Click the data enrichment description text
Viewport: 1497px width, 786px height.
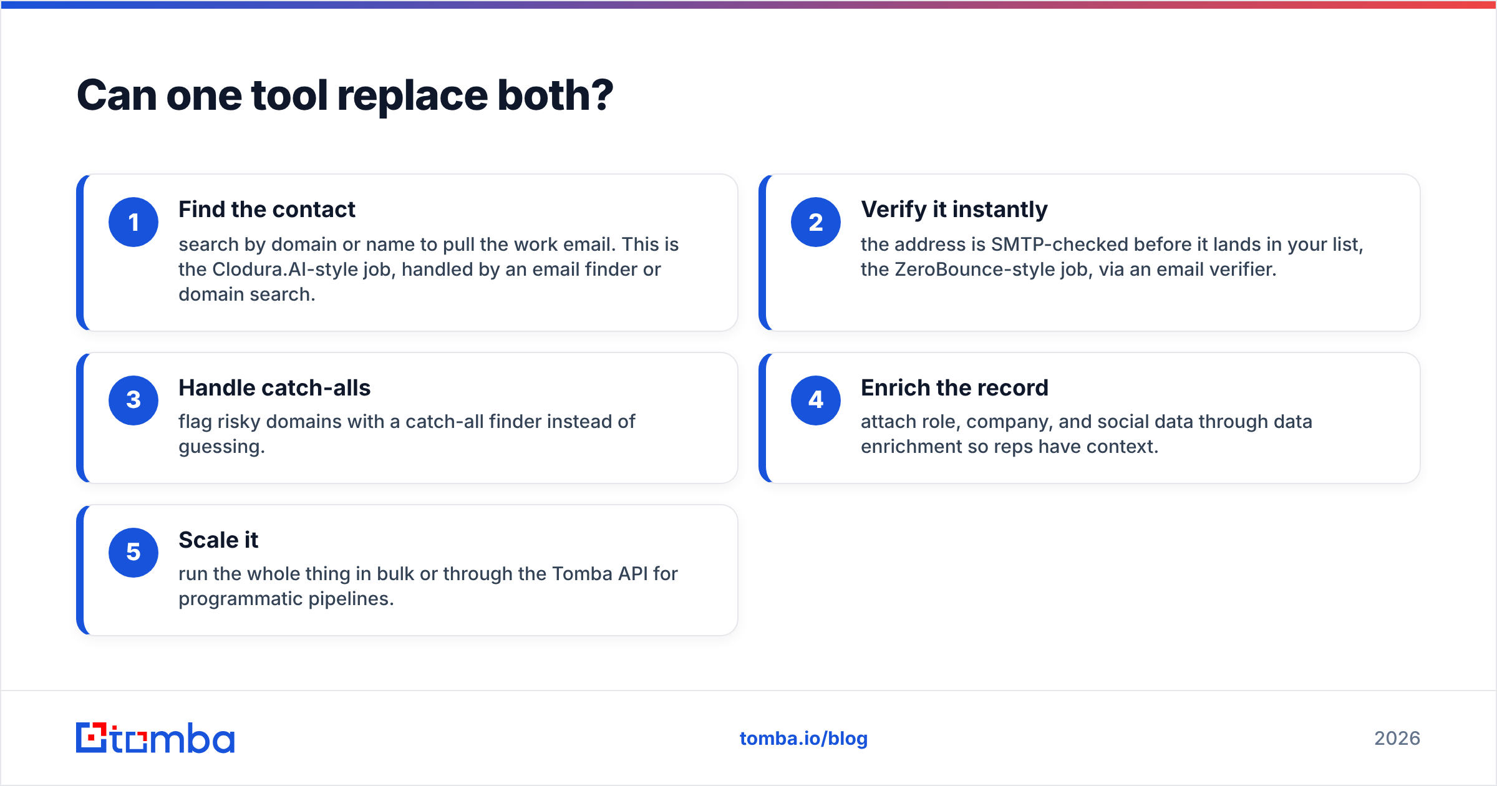point(1087,434)
